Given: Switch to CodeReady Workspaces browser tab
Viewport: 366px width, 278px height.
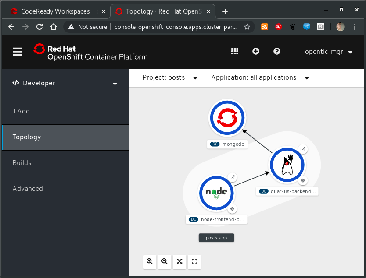Looking at the screenshot, I should click(x=56, y=11).
